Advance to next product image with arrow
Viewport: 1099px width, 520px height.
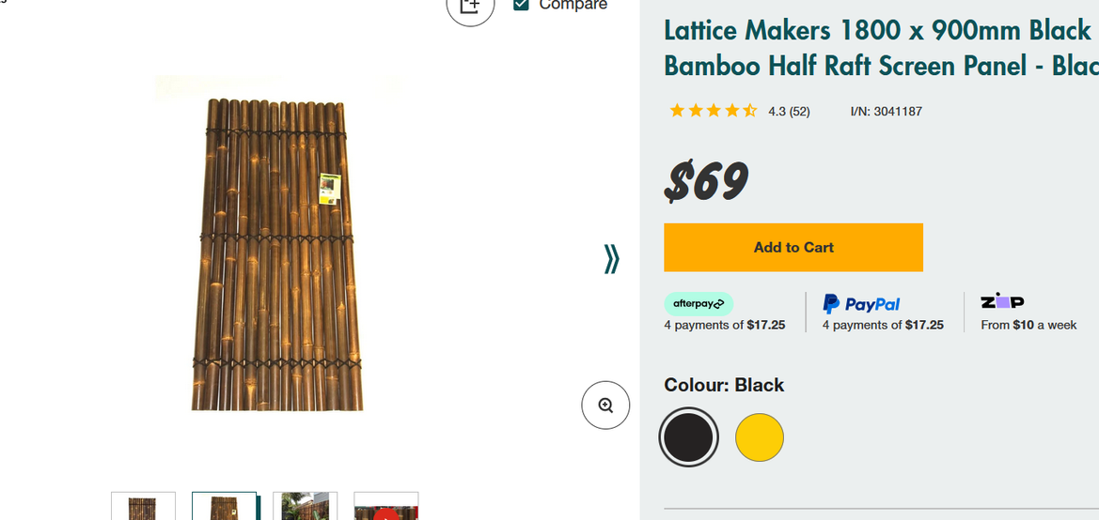point(612,258)
